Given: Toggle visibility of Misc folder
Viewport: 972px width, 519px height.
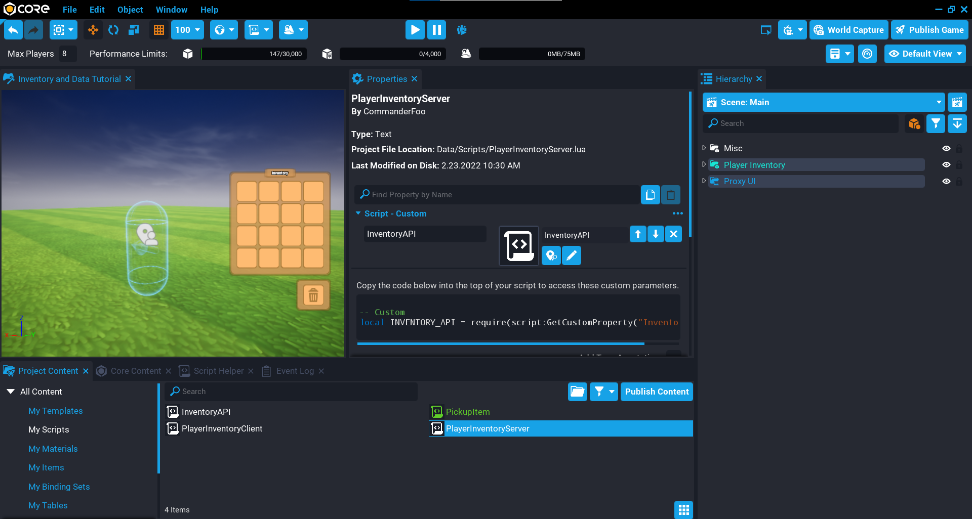Looking at the screenshot, I should click(x=946, y=148).
